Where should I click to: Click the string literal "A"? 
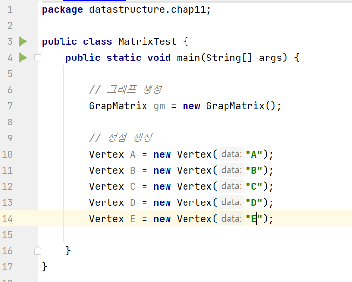click(x=254, y=154)
